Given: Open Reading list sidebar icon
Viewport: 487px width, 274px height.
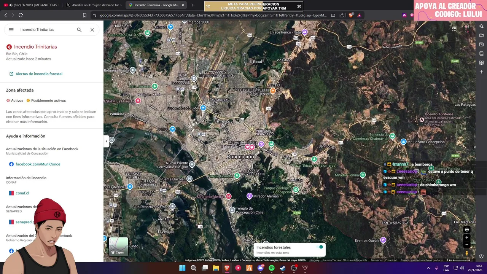Looking at the screenshot, I should click(x=481, y=63).
